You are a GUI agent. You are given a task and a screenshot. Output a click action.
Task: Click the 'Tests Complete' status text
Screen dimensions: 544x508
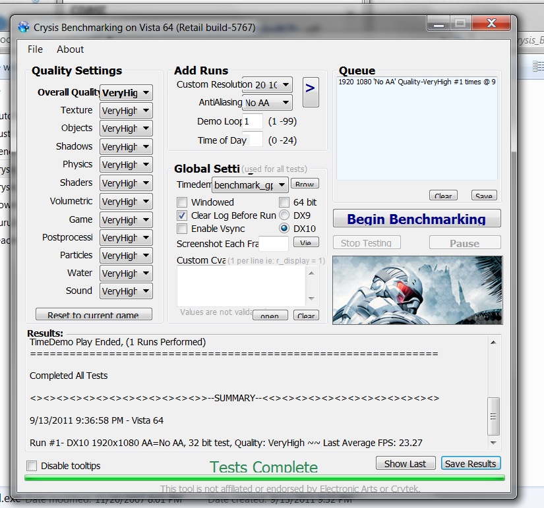point(264,466)
